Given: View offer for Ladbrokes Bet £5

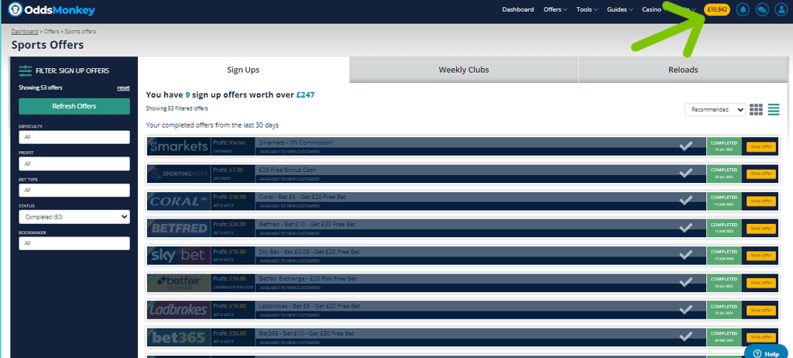Looking at the screenshot, I should point(760,310).
